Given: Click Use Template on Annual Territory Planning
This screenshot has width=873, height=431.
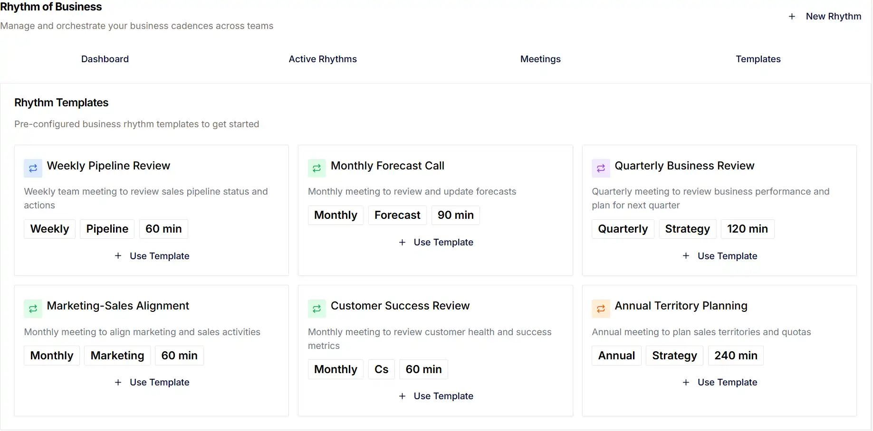Looking at the screenshot, I should [720, 382].
